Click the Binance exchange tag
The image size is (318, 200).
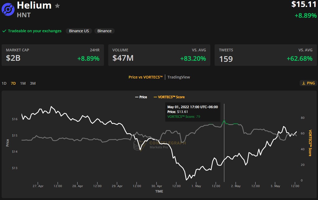104,31
